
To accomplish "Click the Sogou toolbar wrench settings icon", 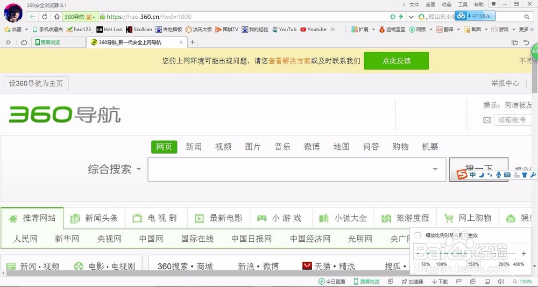I will pos(533,175).
